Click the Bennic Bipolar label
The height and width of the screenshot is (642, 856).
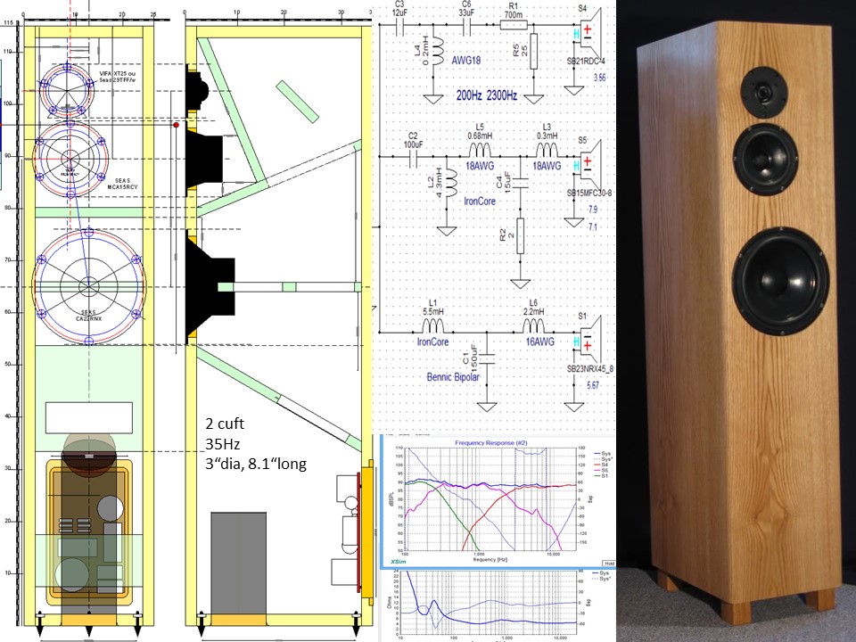coord(453,376)
